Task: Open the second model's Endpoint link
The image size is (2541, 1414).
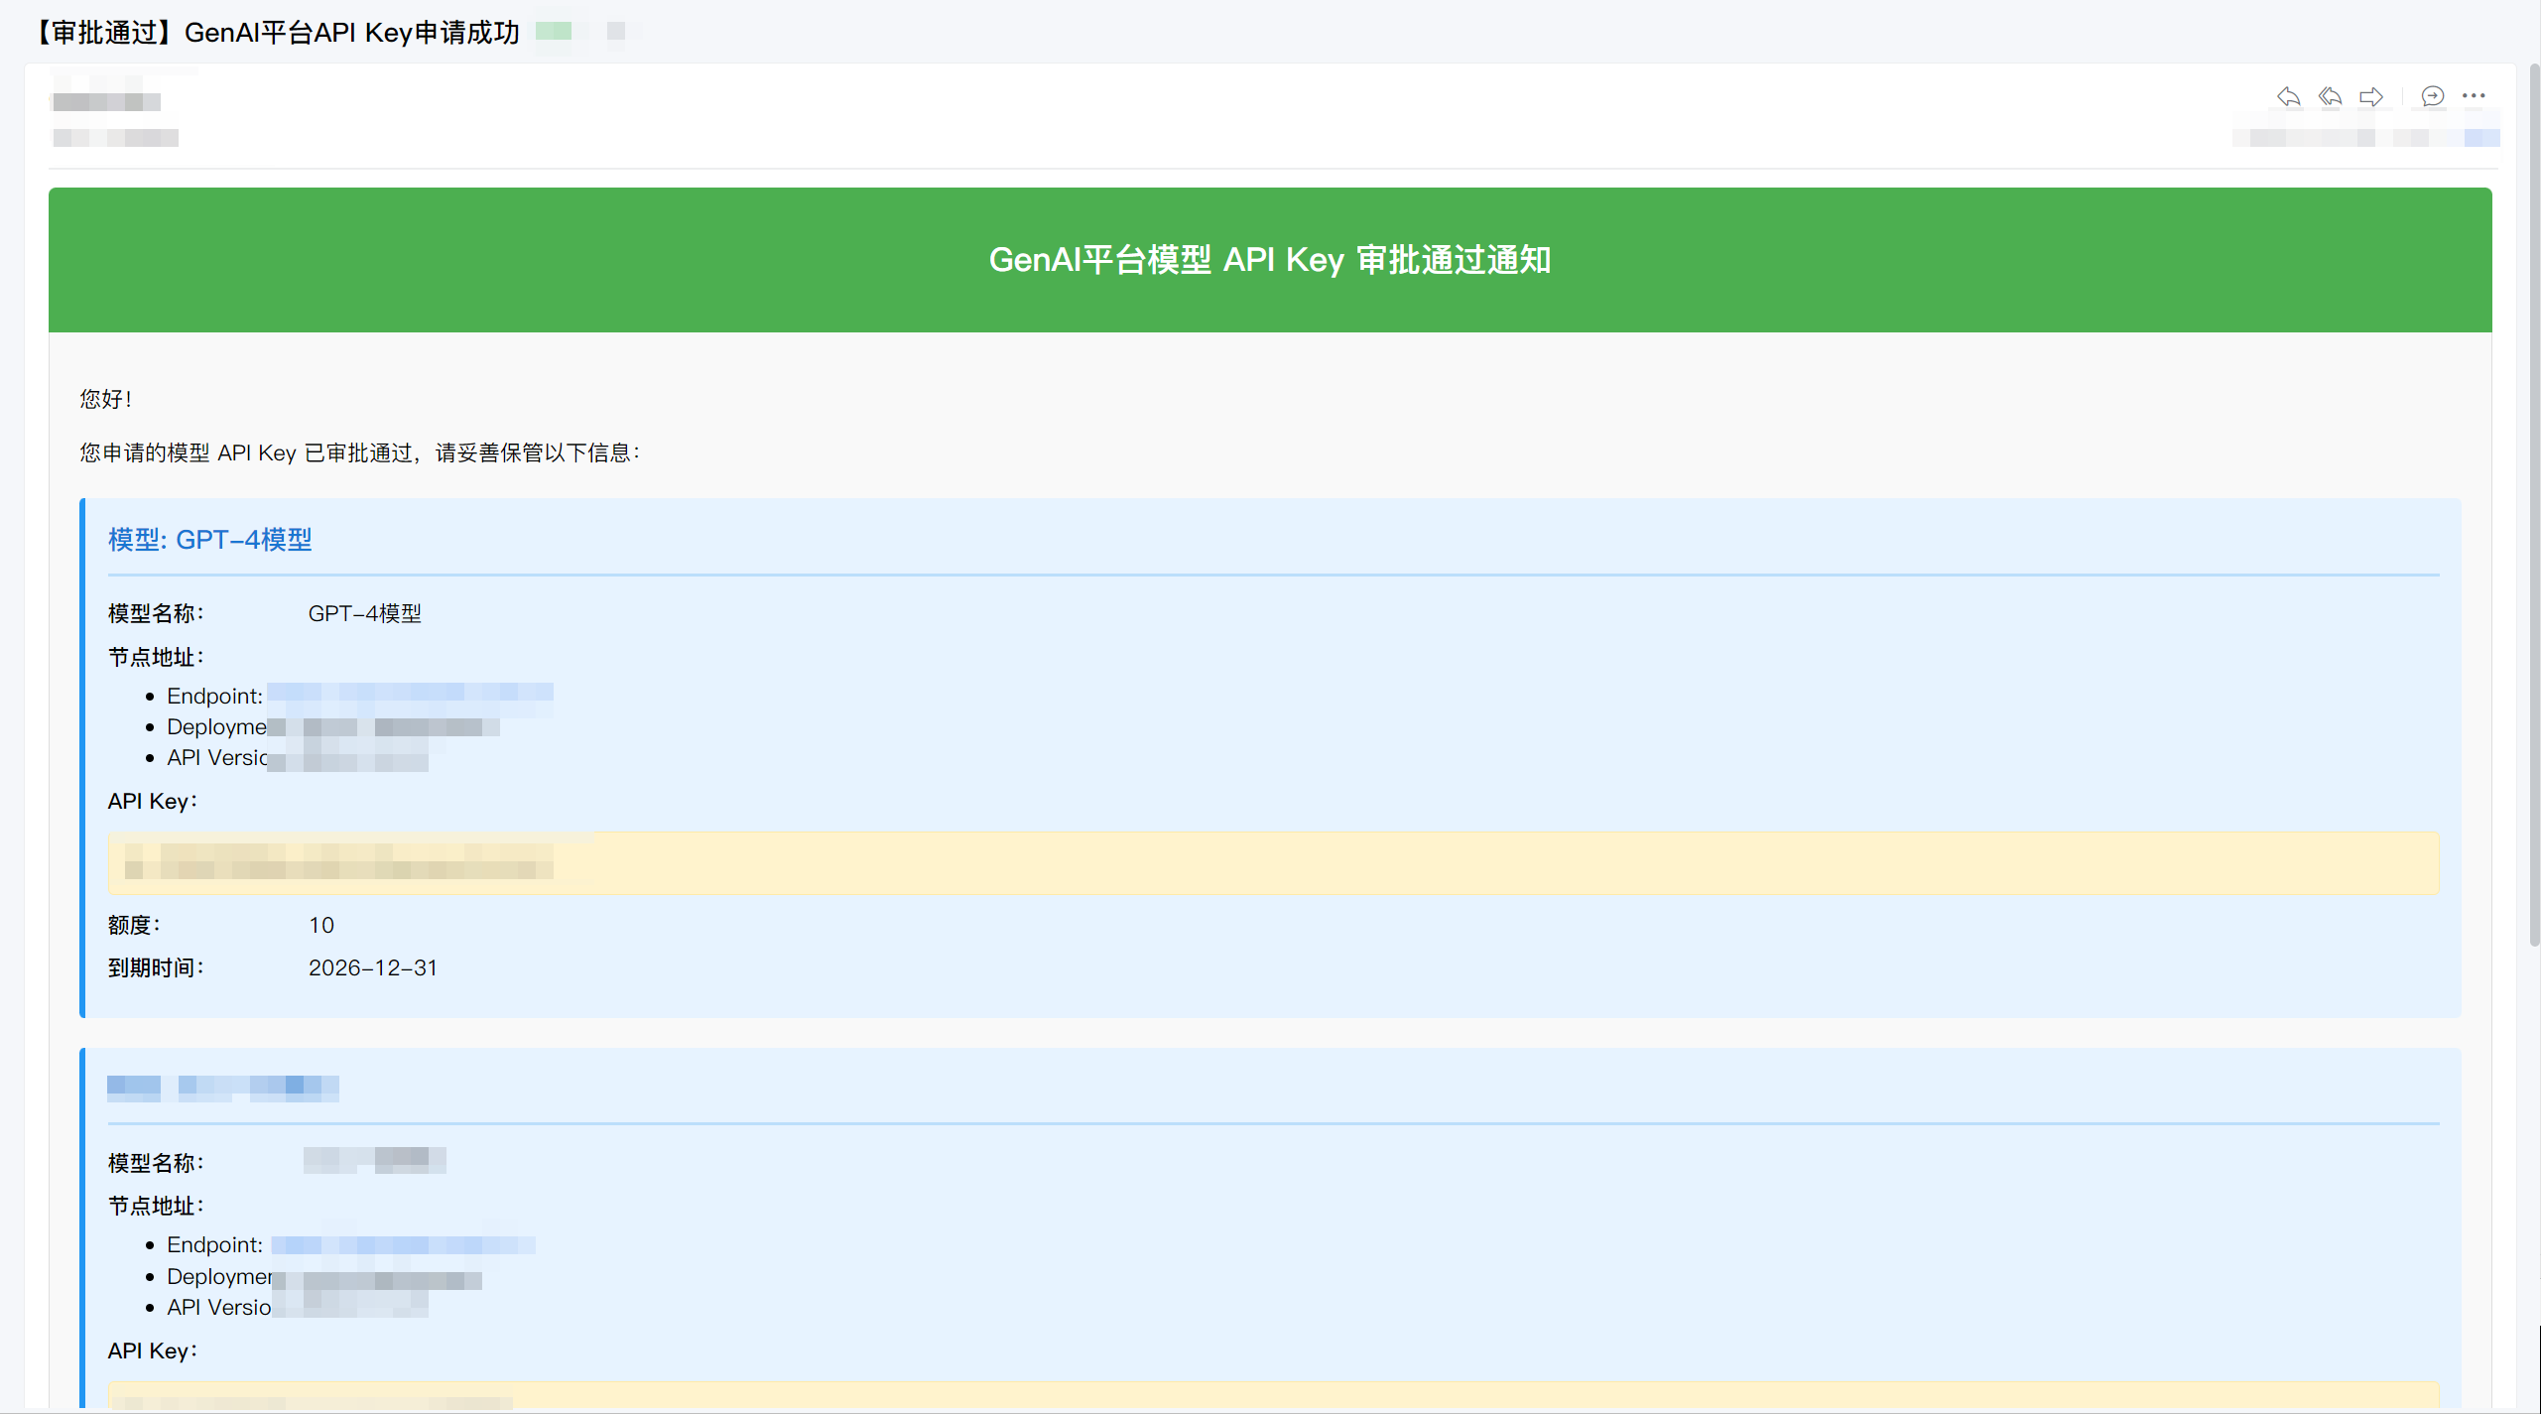Action: [403, 1244]
